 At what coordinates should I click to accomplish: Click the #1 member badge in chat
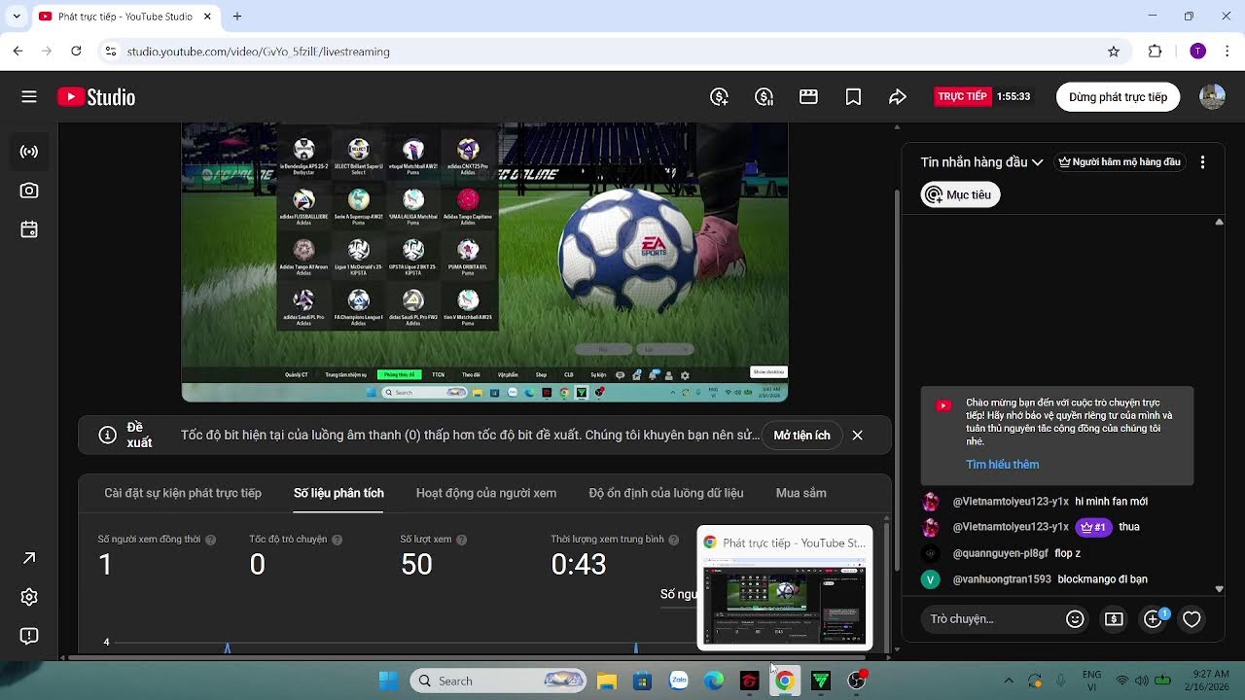pos(1093,527)
